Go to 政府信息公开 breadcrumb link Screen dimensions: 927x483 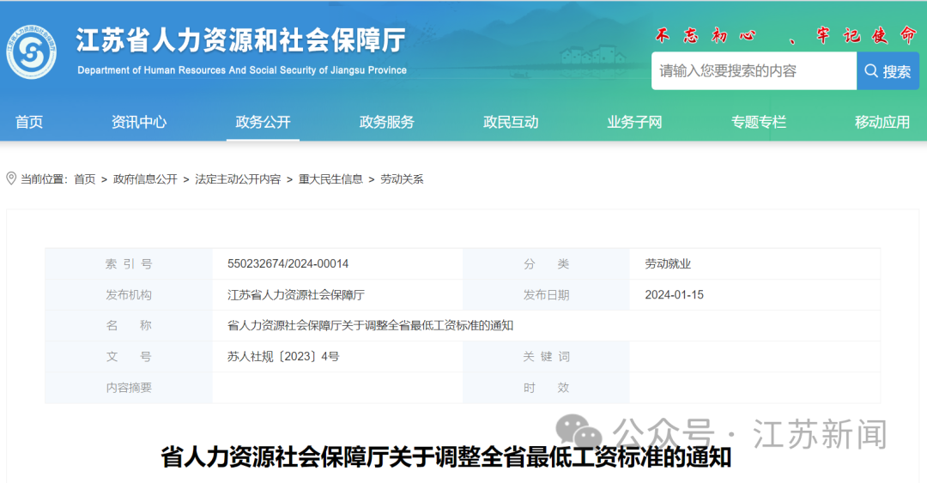tap(145, 179)
